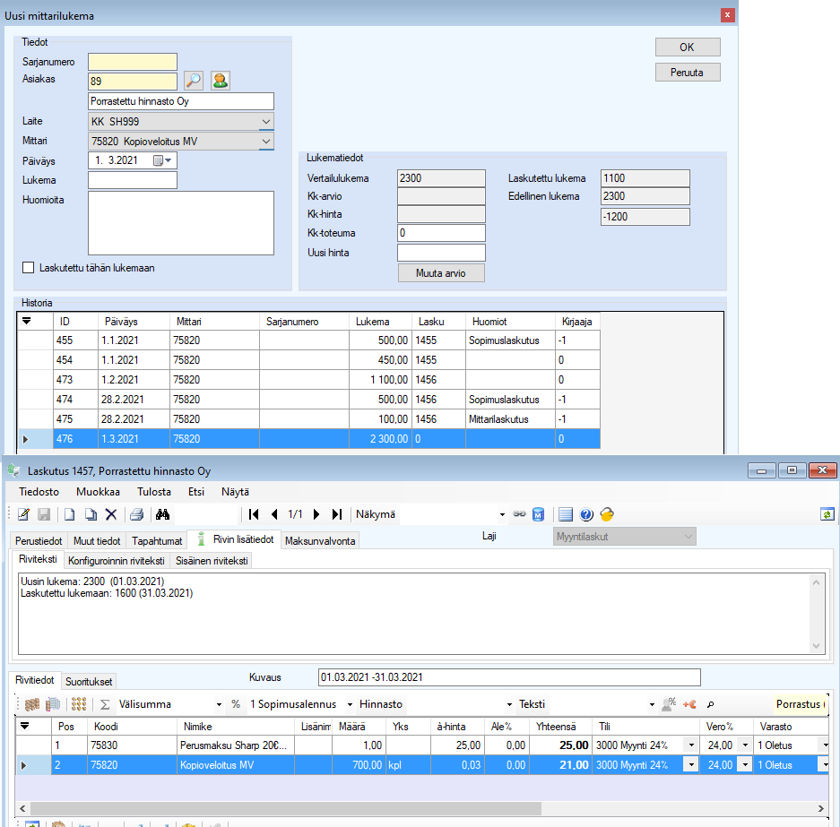Switch to the Muut tiedot tab

(x=97, y=540)
